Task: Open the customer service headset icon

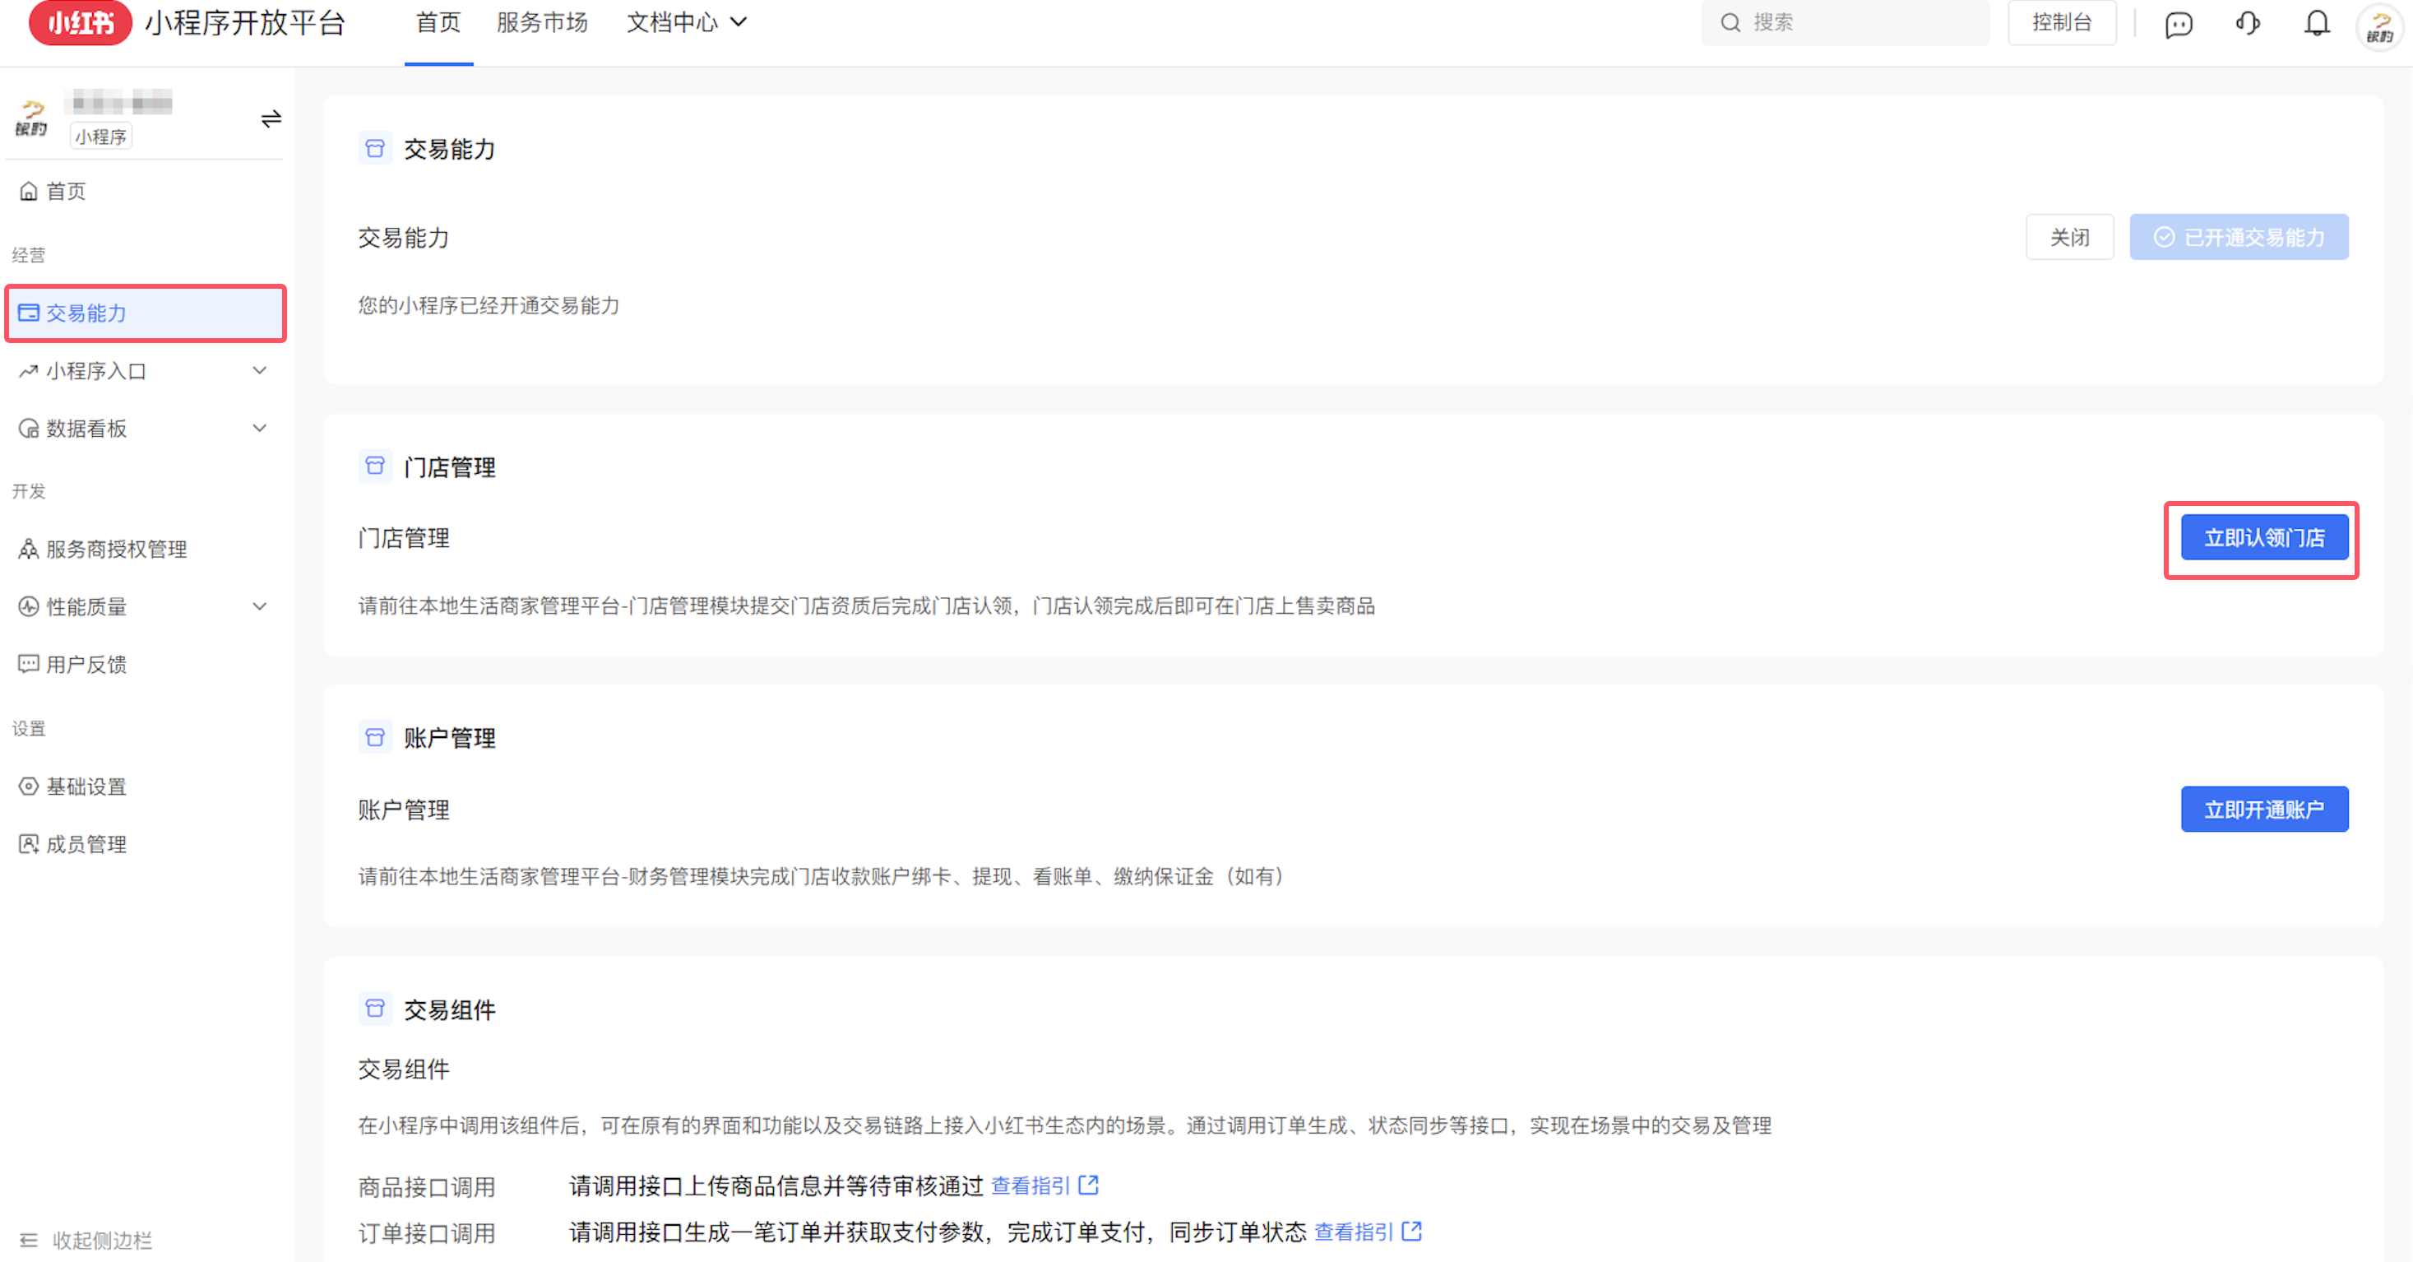Action: click(x=2247, y=23)
